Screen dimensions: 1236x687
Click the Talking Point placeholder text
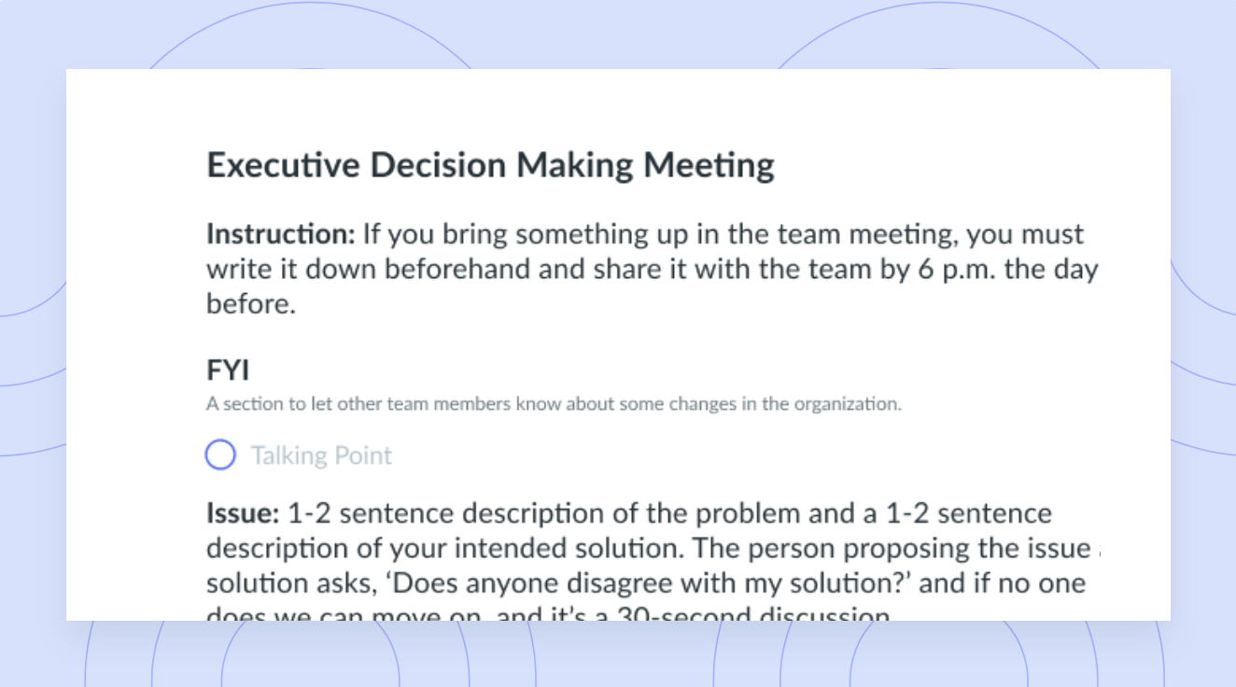pos(321,456)
